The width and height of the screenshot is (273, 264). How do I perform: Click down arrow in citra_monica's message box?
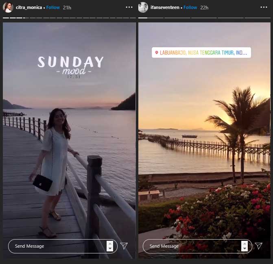pos(109,249)
